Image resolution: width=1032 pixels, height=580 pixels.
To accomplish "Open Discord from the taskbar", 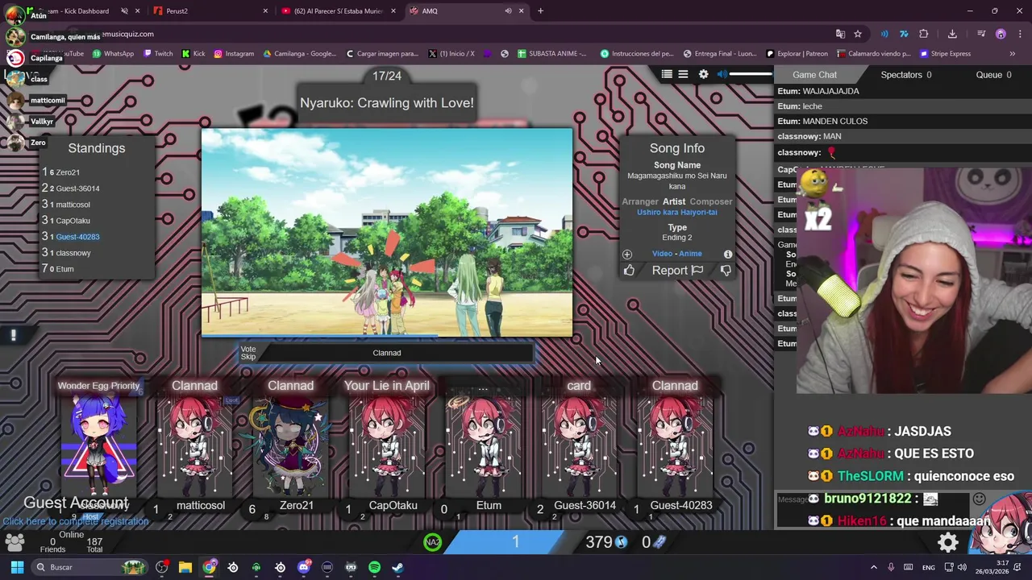I will click(x=304, y=567).
